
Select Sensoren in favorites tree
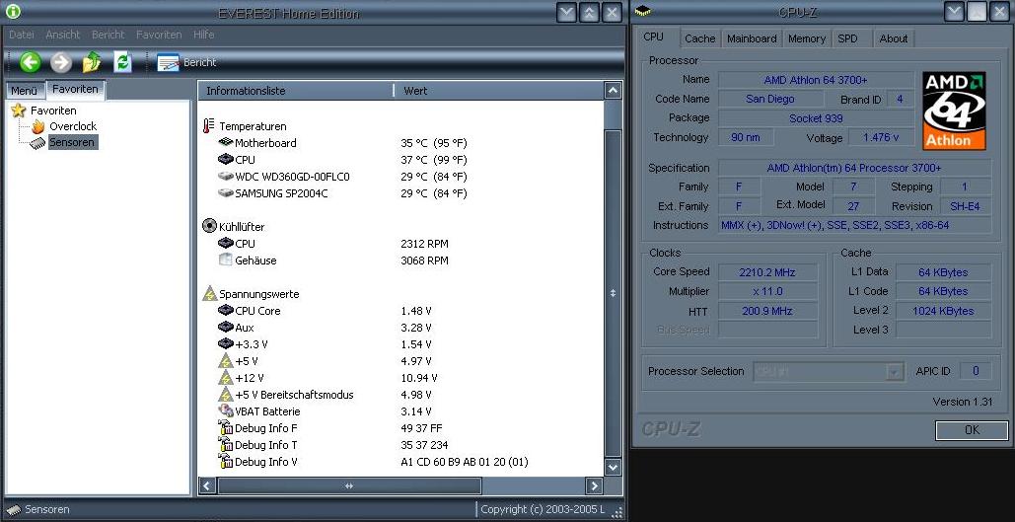tap(72, 142)
